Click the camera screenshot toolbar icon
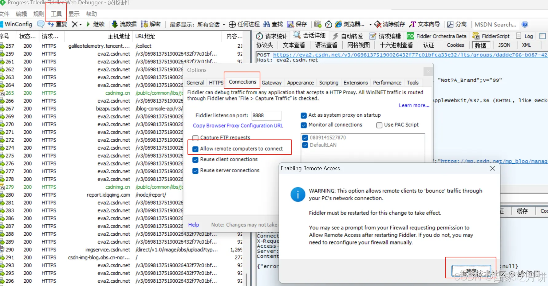 [x=318, y=24]
